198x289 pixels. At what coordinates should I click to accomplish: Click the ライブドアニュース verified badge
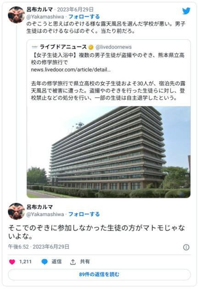(x=91, y=47)
